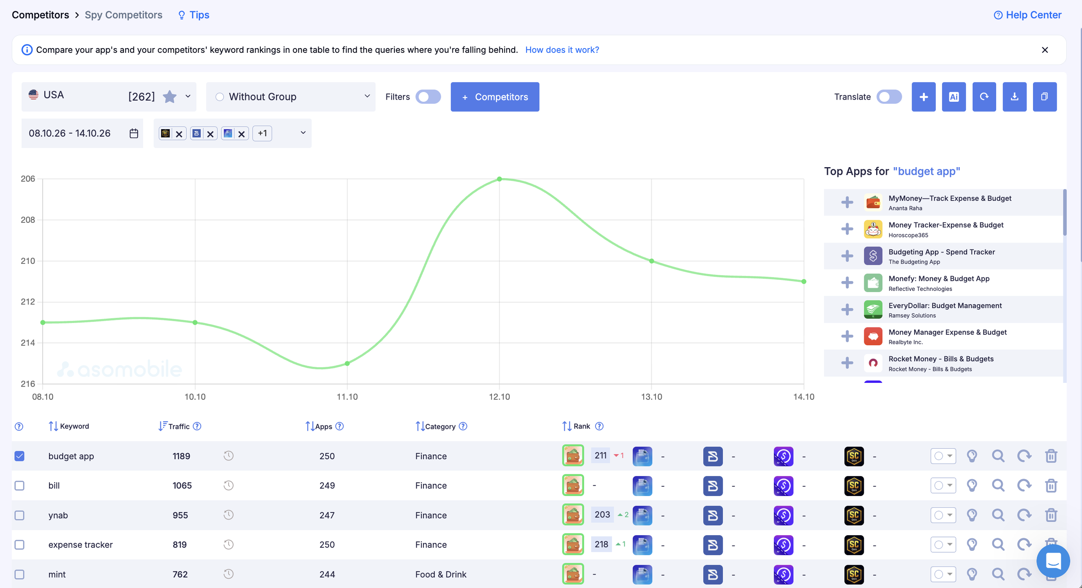Click the traffic history clock for budget app
This screenshot has height=588, width=1082.
(228, 456)
